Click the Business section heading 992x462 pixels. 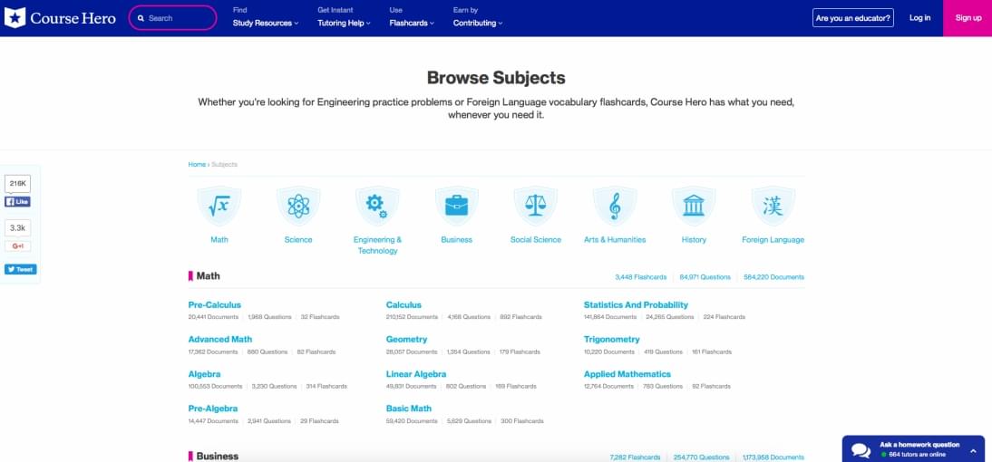217,456
